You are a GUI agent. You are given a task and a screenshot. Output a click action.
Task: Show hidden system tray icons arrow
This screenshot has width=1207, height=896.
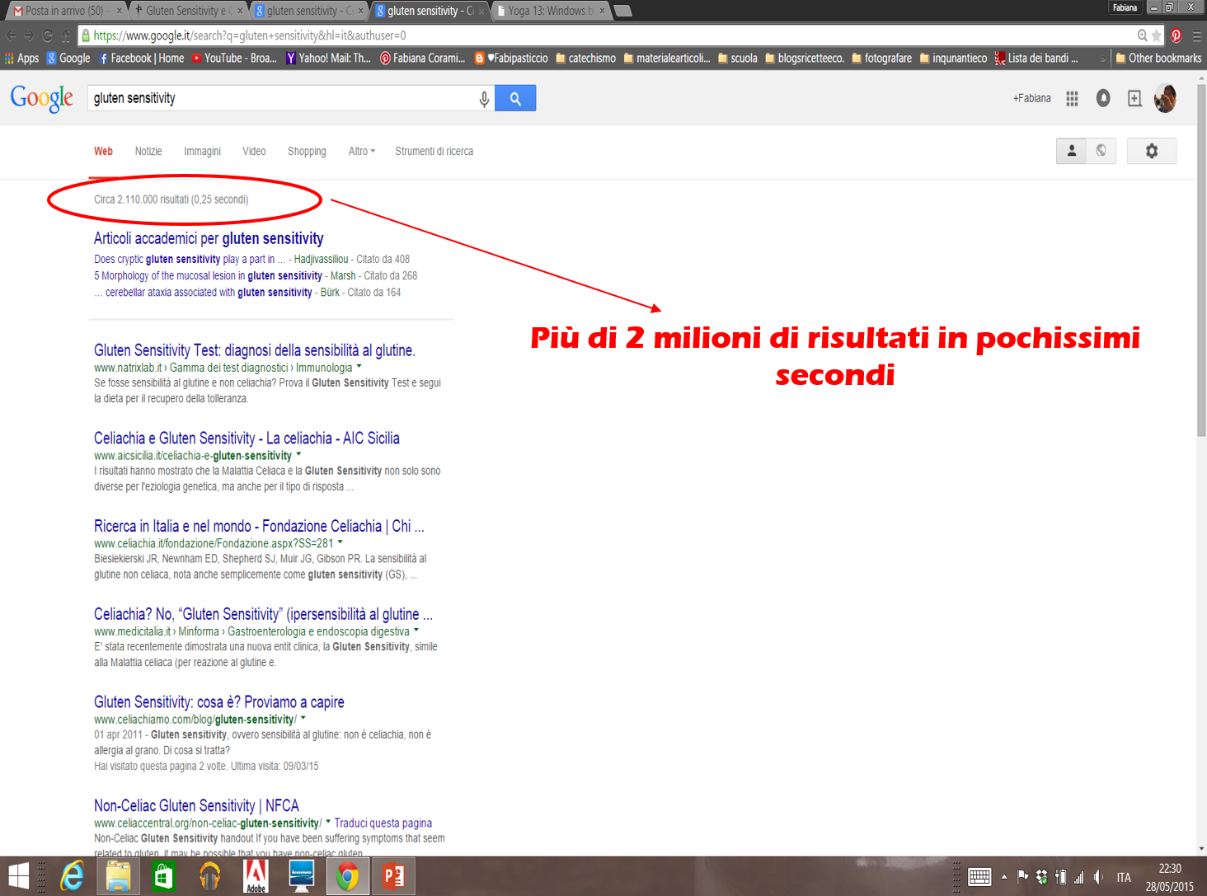pyautogui.click(x=1004, y=877)
